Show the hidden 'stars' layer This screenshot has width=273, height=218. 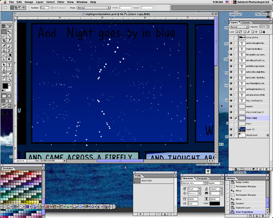[x=231, y=124]
